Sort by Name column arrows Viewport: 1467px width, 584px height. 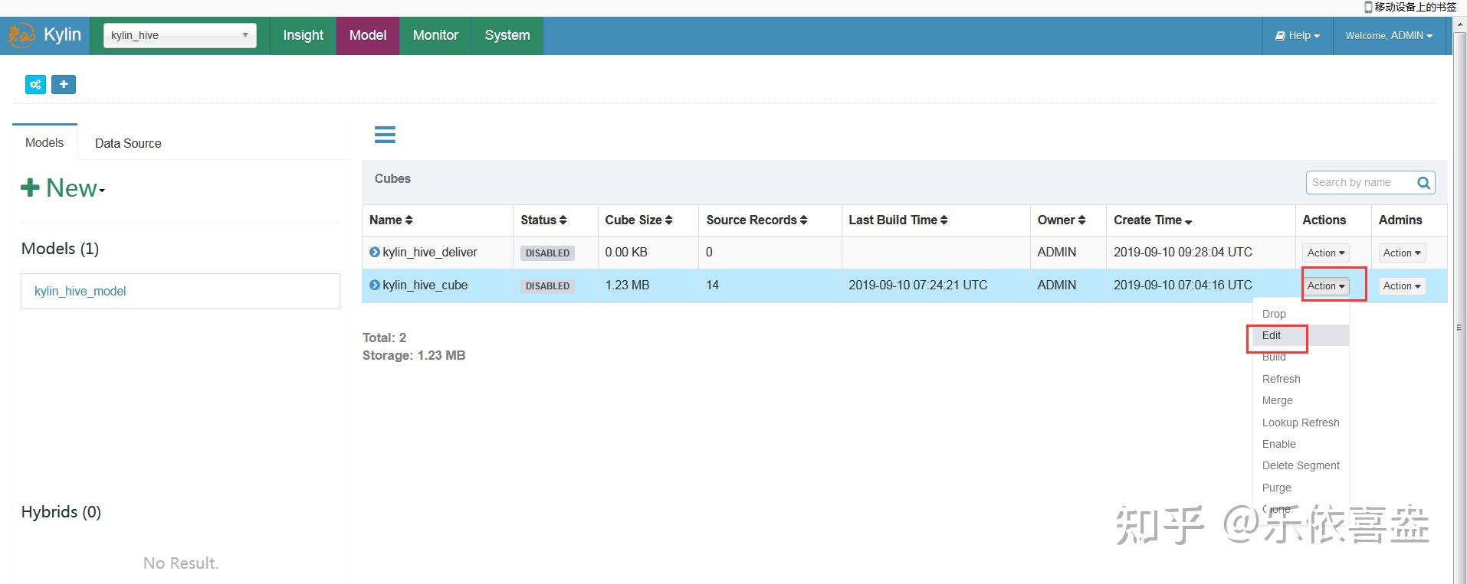tap(409, 220)
